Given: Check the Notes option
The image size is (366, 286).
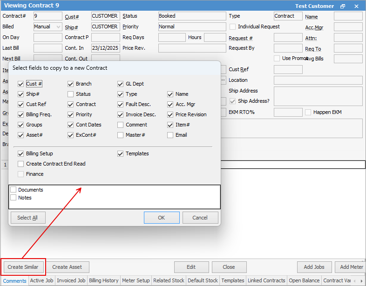Looking at the screenshot, I should coord(14,198).
